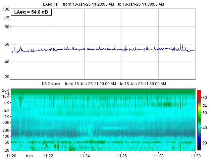The height and width of the screenshot is (159, 212).
Task: Select the 11.22 time axis marker
Action: click(x=48, y=155)
